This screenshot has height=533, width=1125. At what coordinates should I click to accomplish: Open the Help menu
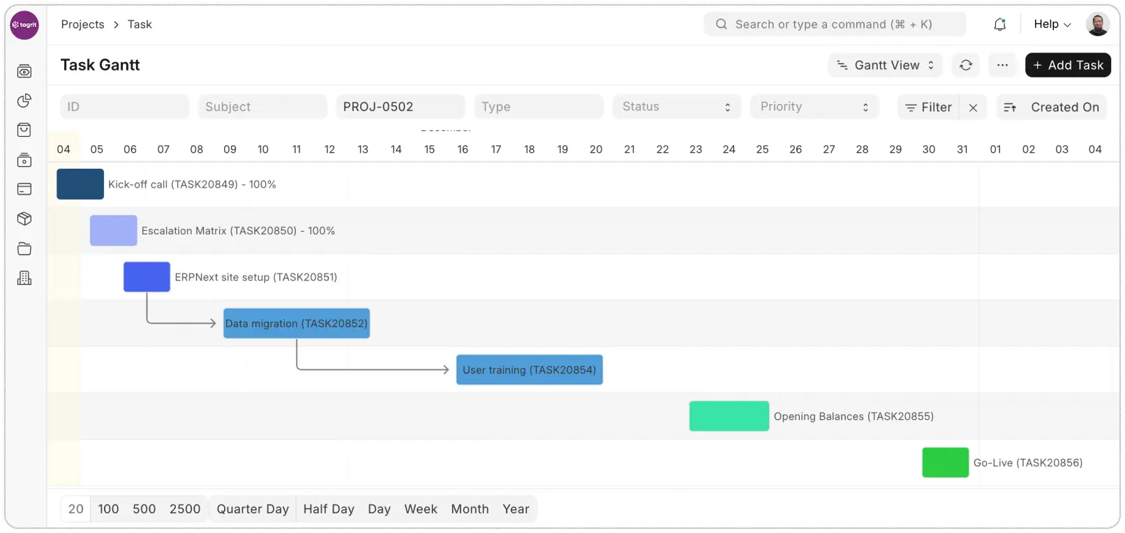tap(1052, 24)
